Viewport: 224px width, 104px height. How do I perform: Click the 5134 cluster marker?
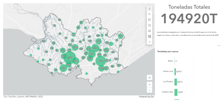coord(86,53)
